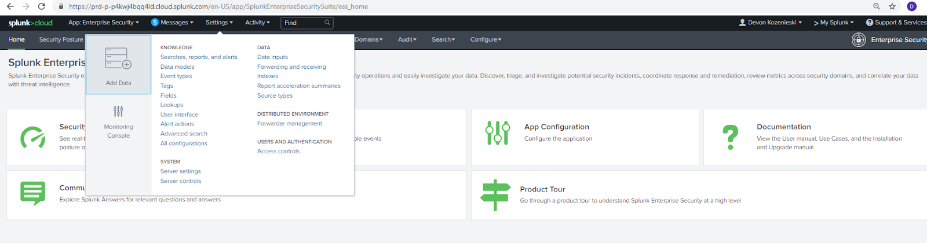Select Tags under Knowledge
This screenshot has height=243, width=927.
[167, 86]
